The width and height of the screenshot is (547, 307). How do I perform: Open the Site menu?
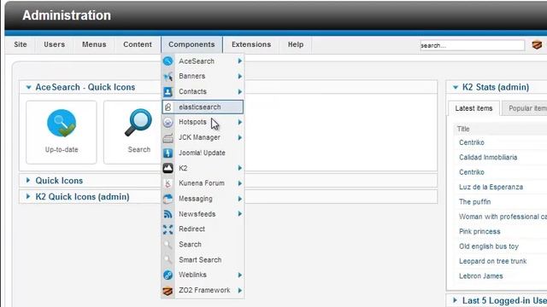(x=21, y=44)
